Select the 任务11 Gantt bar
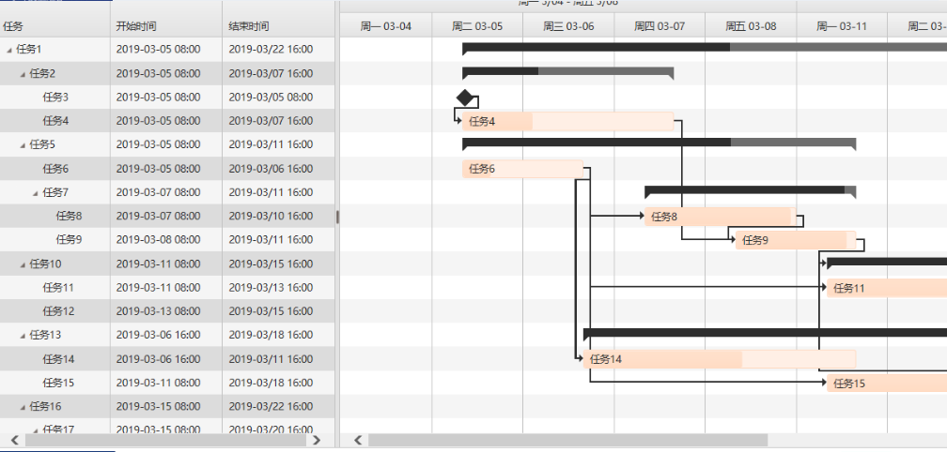Viewport: 947px width, 452px height. 887,288
